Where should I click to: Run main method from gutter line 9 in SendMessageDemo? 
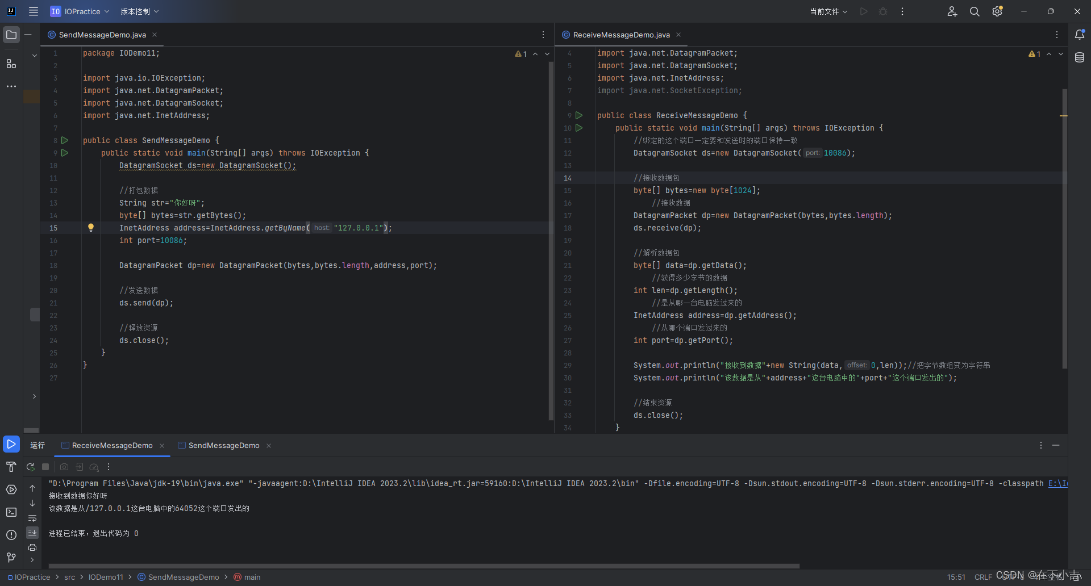[65, 153]
